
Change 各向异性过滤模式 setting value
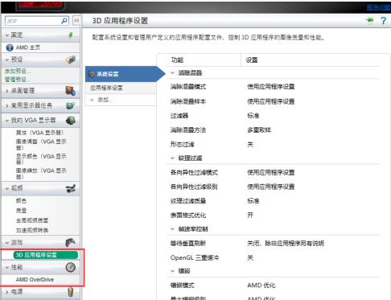click(271, 172)
